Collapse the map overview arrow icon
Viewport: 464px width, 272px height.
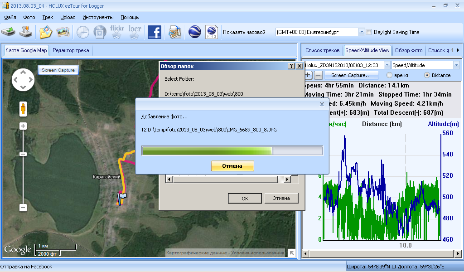[x=292, y=253]
